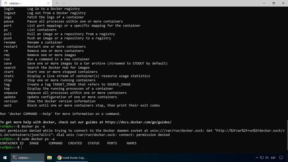This screenshot has width=288, height=162.
Task: Click the NAMES column header
Action: click(131, 143)
